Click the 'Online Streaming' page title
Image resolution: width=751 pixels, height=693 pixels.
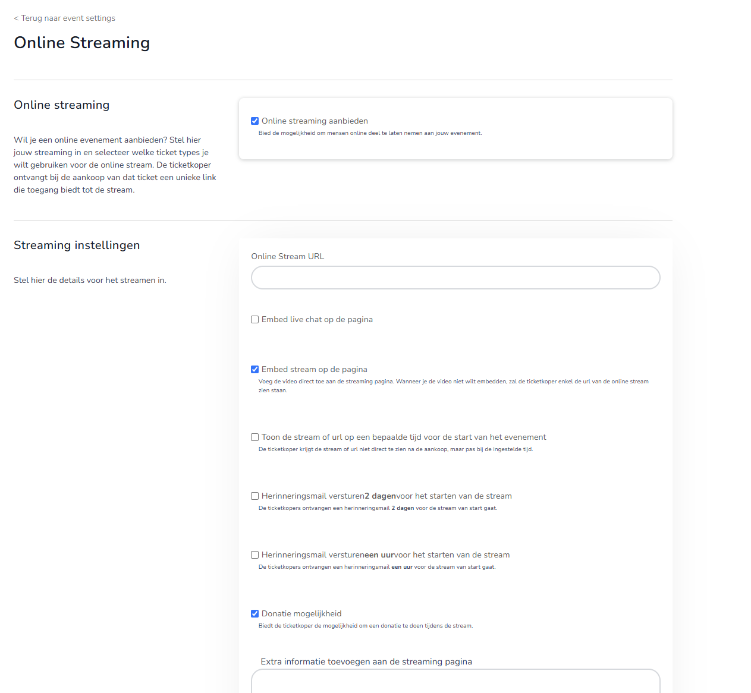click(82, 43)
